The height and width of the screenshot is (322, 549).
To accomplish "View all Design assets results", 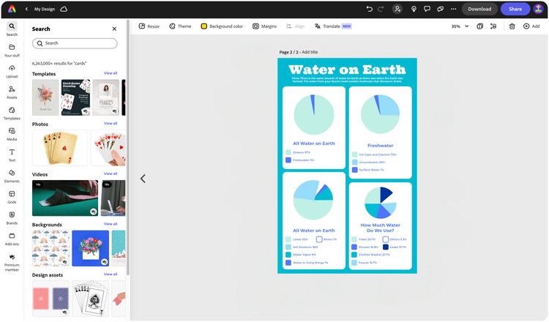I will coord(111,274).
